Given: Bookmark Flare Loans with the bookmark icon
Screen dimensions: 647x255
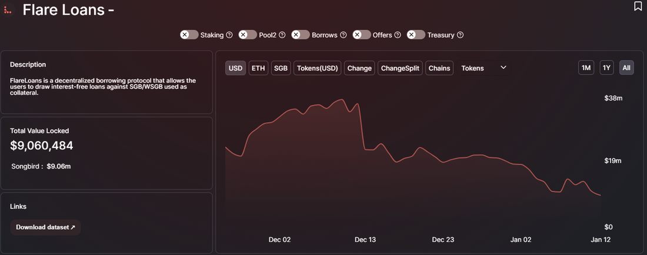Looking at the screenshot, I should (638, 6).
